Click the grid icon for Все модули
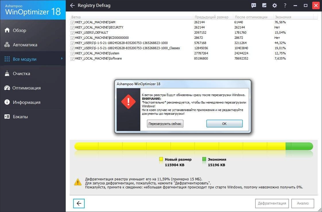 [x=7, y=59]
